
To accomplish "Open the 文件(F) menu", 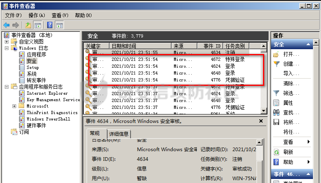I will click(13, 15).
